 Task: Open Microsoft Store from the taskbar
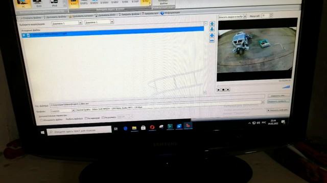[x=143, y=128]
